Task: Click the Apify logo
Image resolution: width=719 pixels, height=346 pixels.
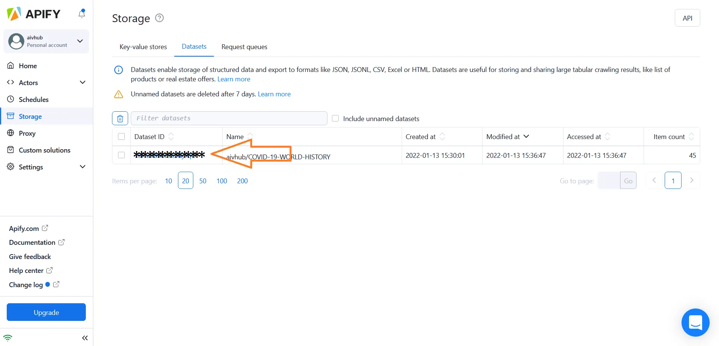Action: tap(34, 14)
